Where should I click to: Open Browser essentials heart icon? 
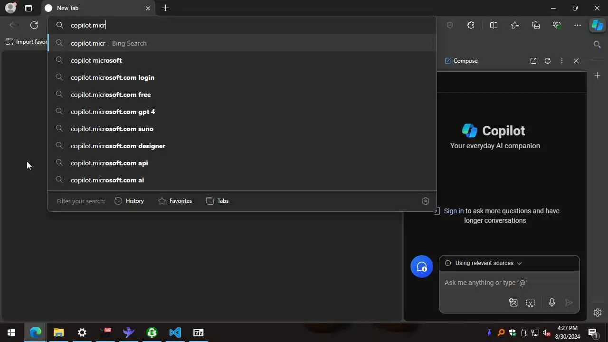(x=557, y=25)
